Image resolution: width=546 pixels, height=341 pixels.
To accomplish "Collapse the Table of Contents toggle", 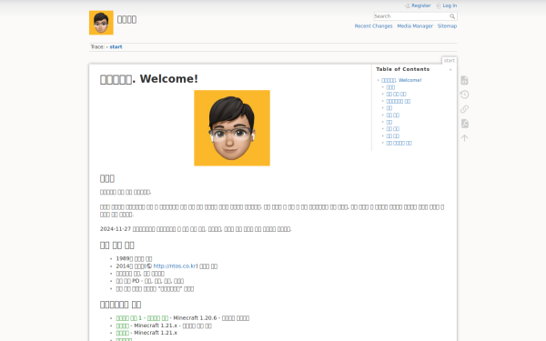I will [450, 70].
